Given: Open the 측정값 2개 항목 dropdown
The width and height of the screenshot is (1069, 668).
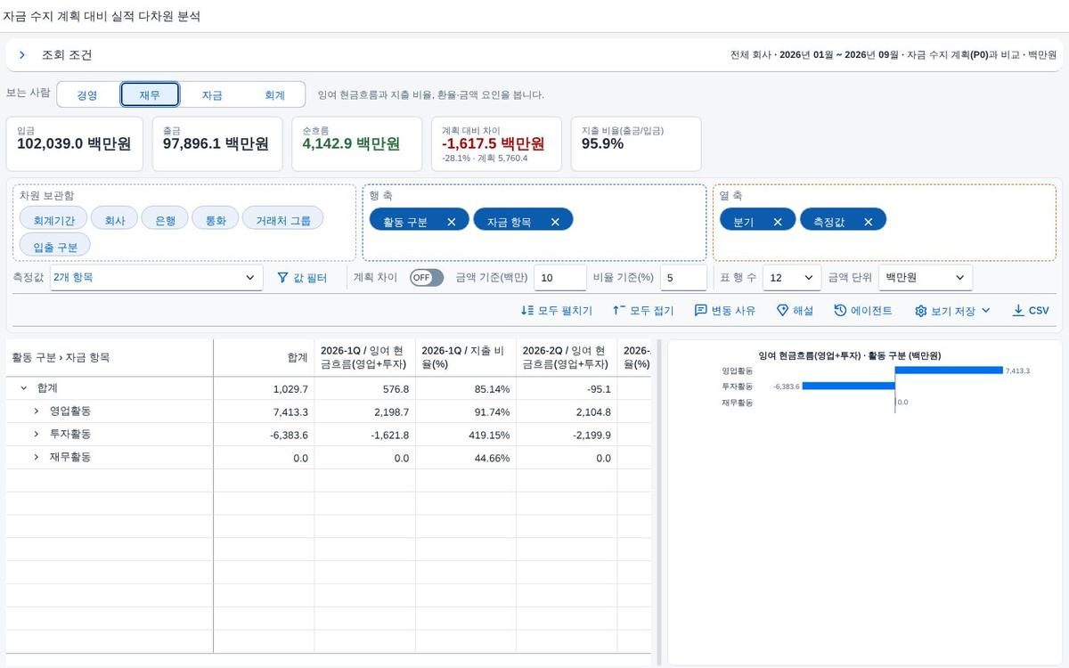Looking at the screenshot, I should coord(156,278).
